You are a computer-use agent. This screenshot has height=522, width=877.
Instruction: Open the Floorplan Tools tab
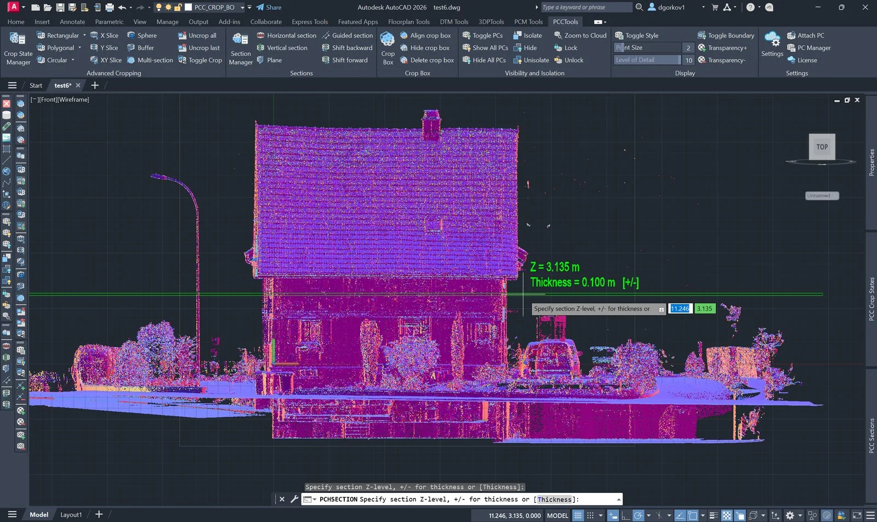pos(409,22)
